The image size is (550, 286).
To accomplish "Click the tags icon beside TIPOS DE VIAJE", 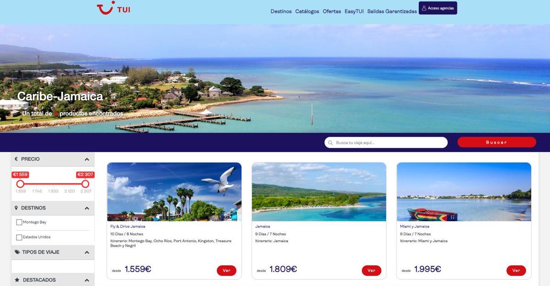I will [17, 252].
